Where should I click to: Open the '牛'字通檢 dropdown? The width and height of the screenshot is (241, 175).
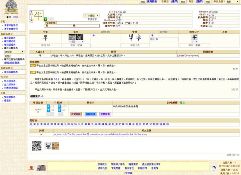tap(91, 16)
